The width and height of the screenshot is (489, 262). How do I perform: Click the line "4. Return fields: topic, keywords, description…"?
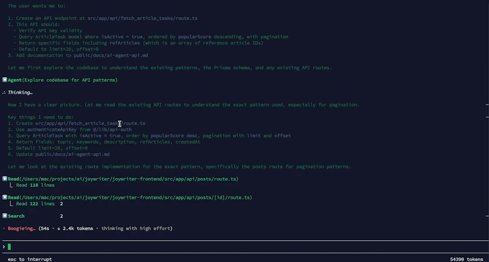[104, 142]
